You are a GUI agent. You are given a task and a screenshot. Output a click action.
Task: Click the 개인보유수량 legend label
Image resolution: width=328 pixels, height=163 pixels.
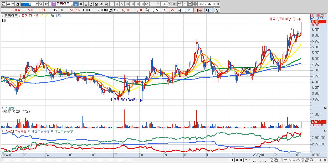tap(63, 131)
